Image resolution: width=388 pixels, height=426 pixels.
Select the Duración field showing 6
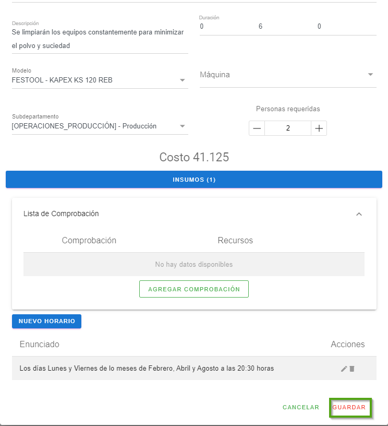click(x=260, y=27)
